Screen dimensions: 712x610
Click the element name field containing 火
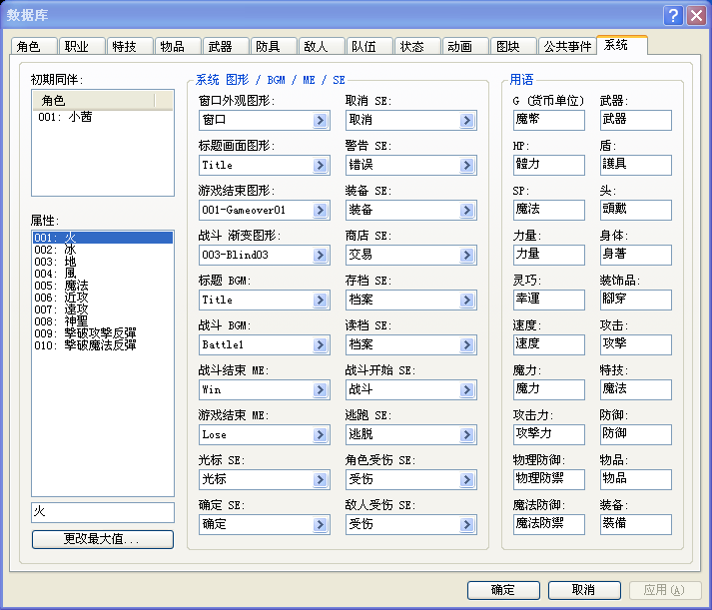point(103,512)
